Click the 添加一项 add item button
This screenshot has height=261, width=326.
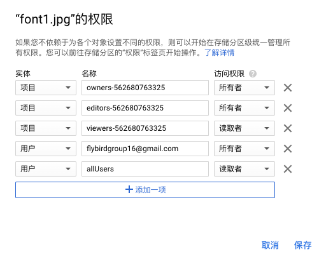(x=145, y=190)
